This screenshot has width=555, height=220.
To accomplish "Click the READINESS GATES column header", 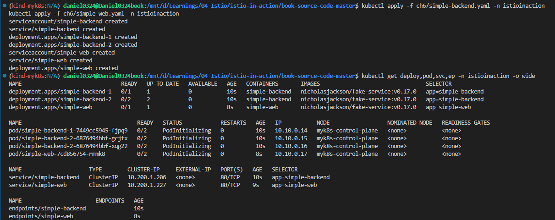I will (x=466, y=123).
